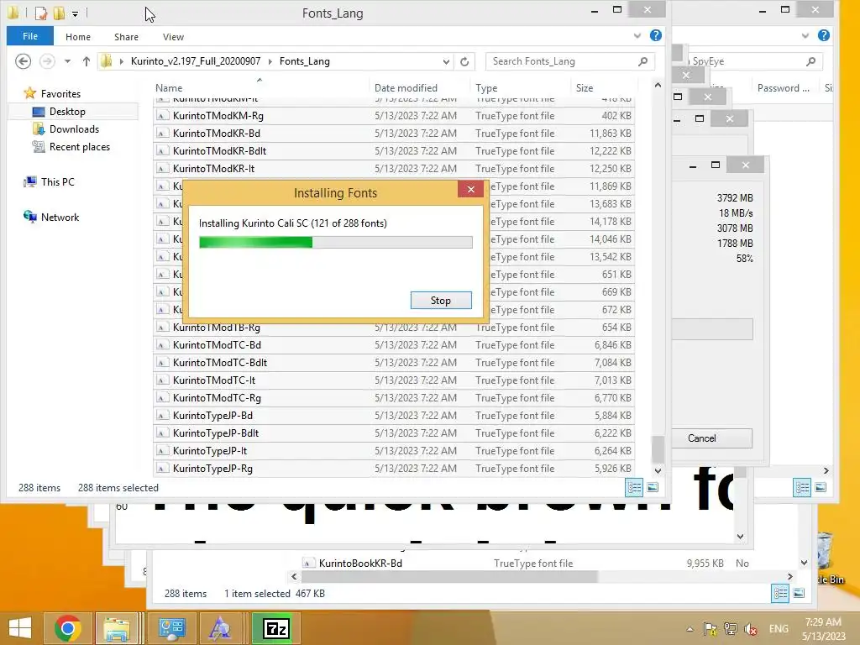Click horizontal scrollbar in bottom window
The image size is (860, 645).
click(449, 576)
